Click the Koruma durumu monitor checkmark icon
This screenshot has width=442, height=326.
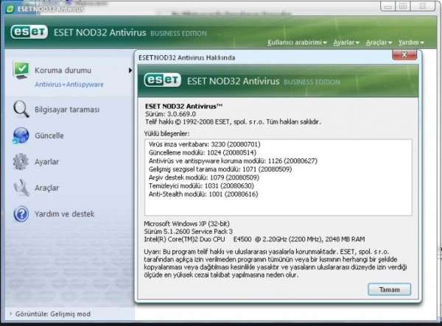coord(21,70)
